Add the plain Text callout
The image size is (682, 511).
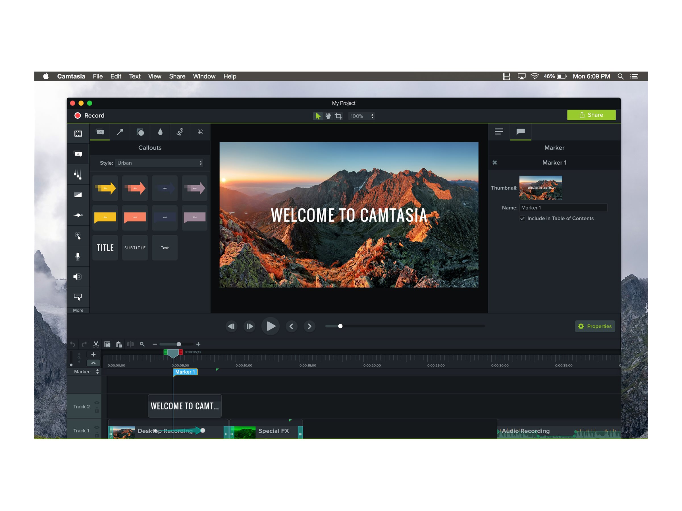click(165, 248)
